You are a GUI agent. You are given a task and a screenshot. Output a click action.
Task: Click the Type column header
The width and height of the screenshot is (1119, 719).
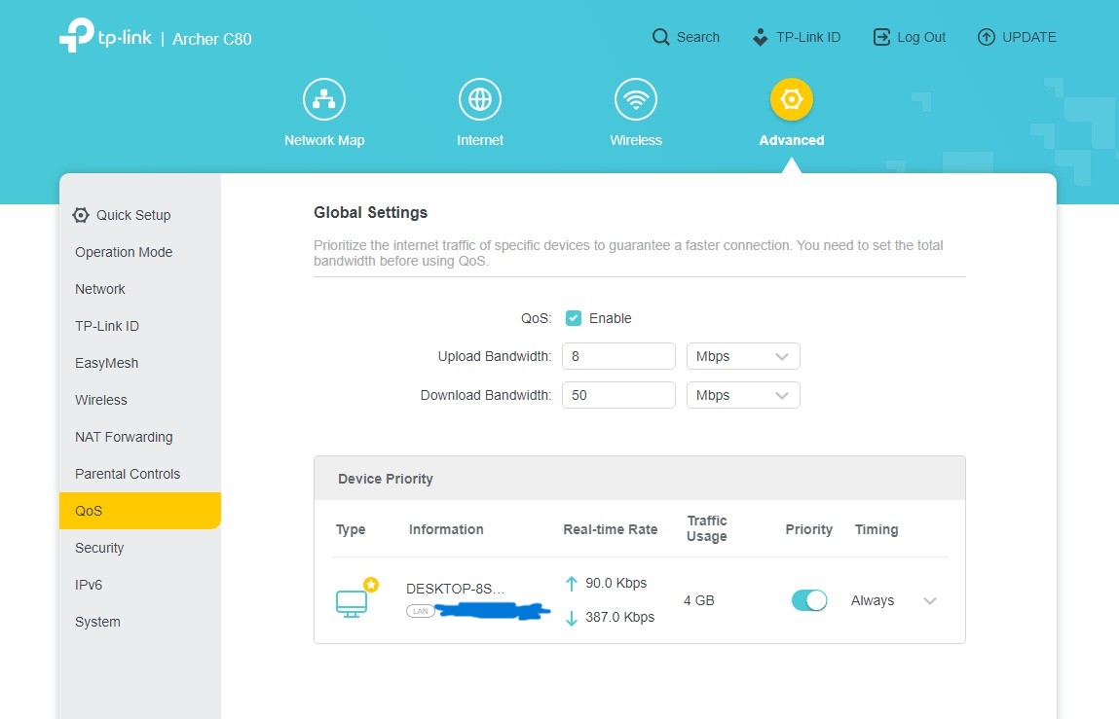click(351, 529)
